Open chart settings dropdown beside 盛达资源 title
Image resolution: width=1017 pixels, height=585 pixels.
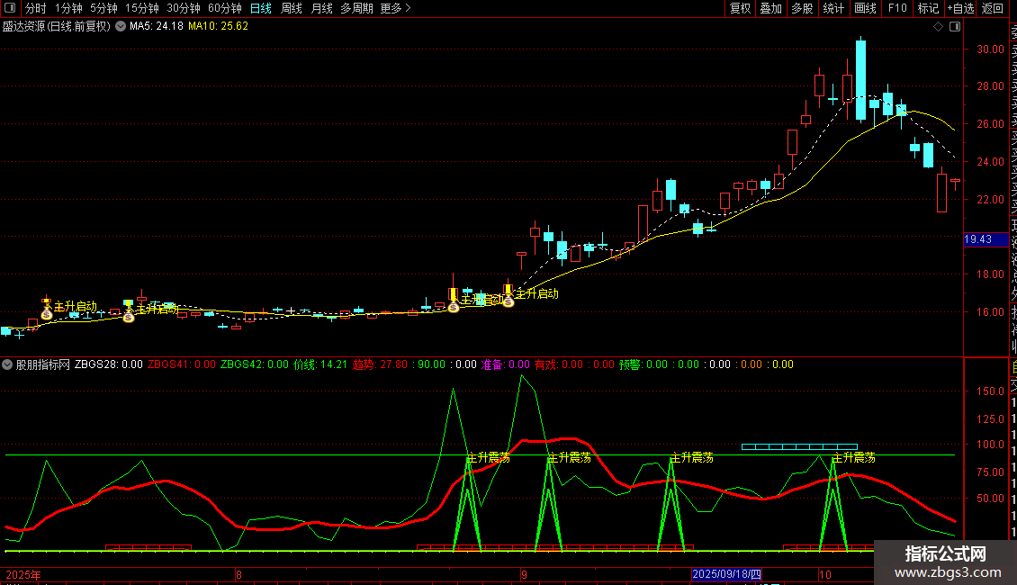(x=121, y=27)
